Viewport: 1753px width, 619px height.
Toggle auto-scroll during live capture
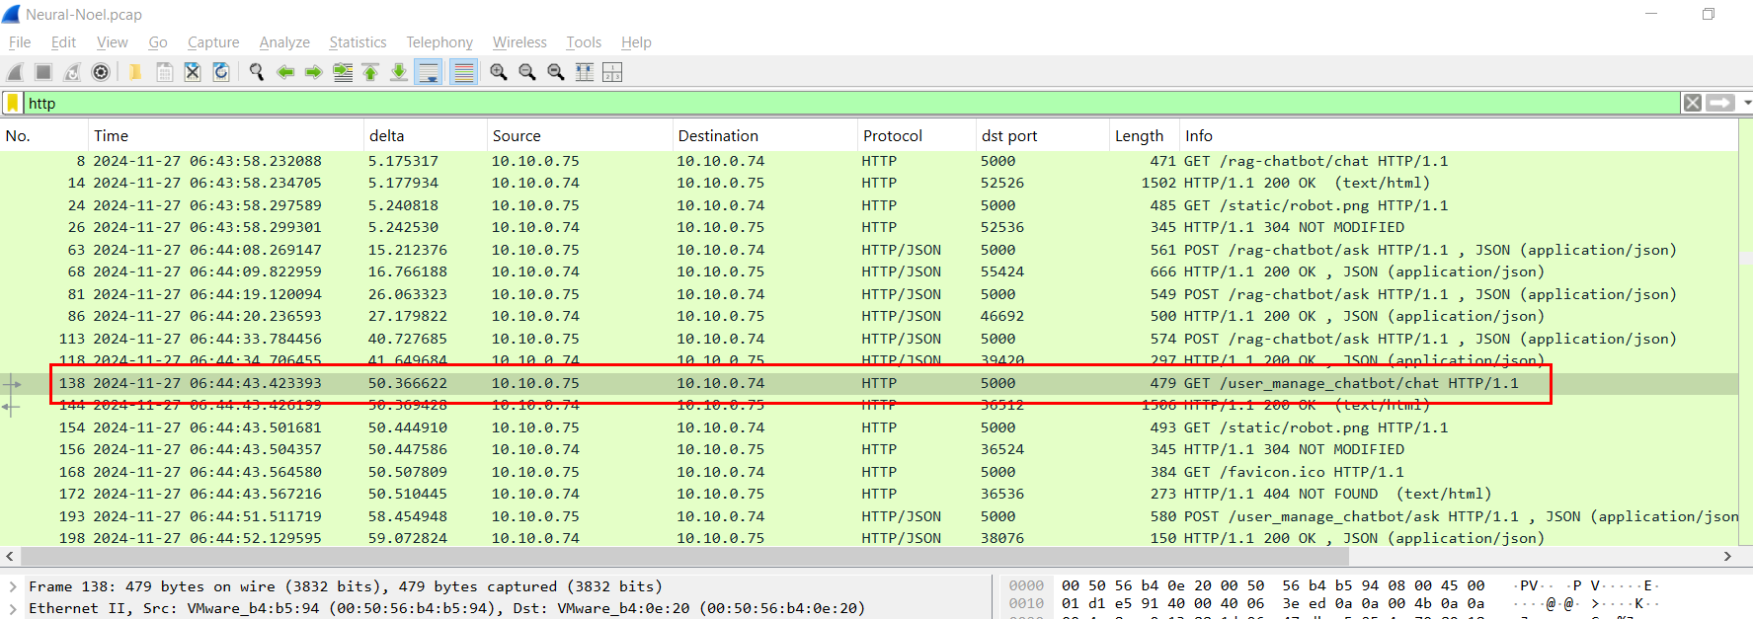click(429, 72)
